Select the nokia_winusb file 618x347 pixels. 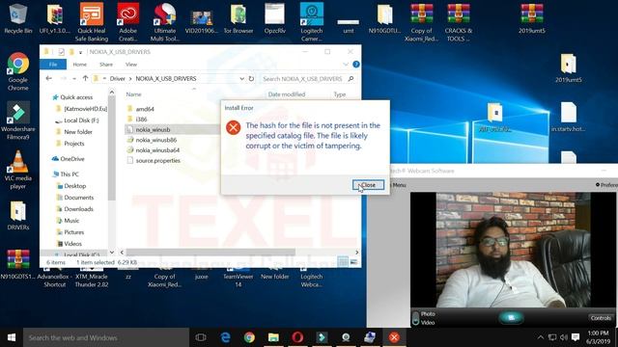click(x=149, y=129)
